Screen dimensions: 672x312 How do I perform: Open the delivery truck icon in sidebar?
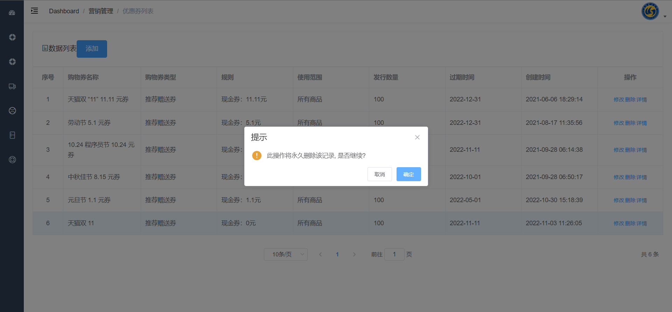pos(12,86)
